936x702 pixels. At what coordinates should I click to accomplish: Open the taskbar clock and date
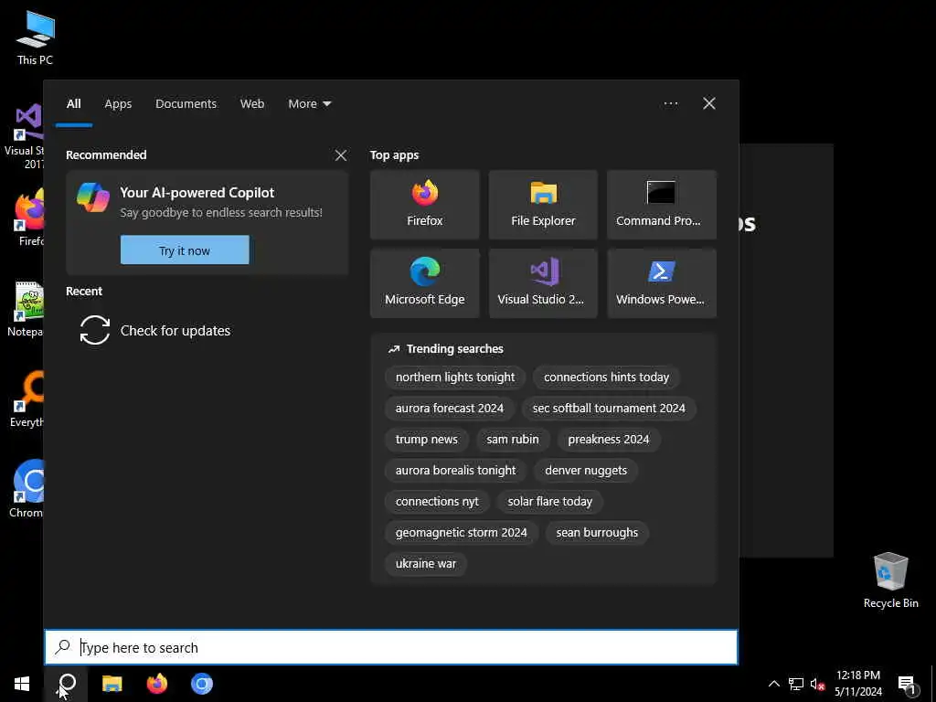tap(857, 684)
